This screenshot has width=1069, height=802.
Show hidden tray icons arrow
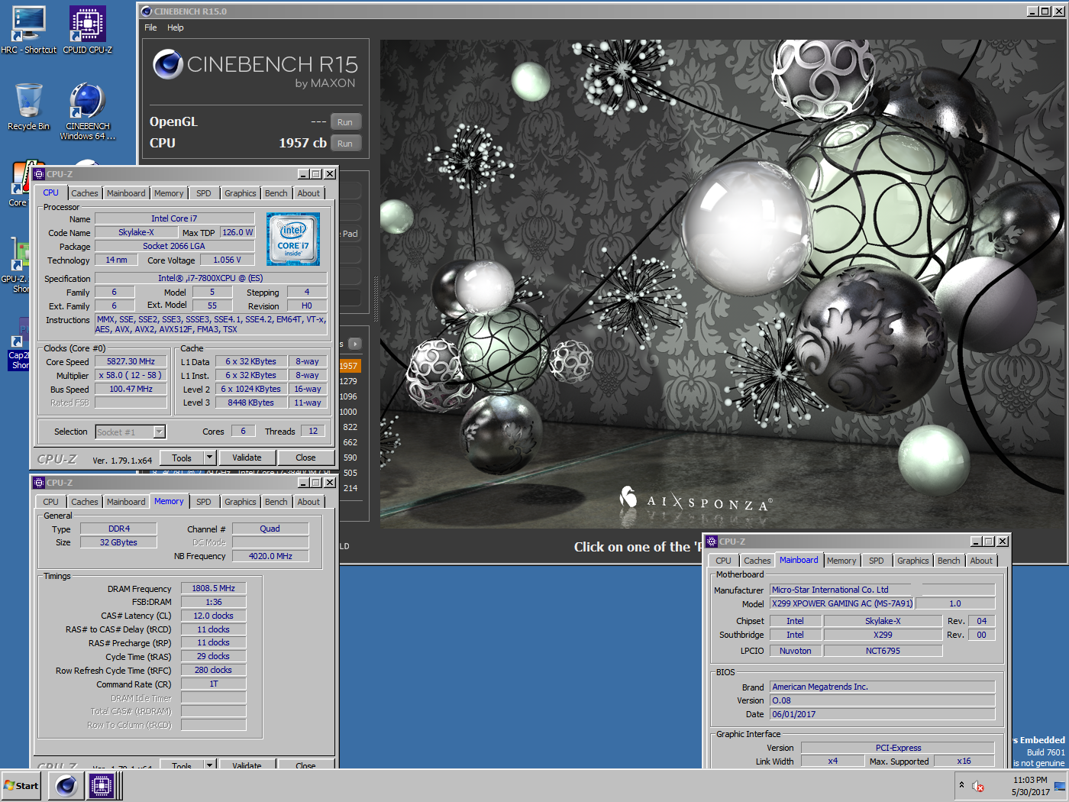(x=961, y=785)
